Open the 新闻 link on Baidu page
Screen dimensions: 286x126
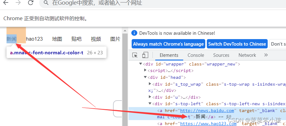click(11, 39)
